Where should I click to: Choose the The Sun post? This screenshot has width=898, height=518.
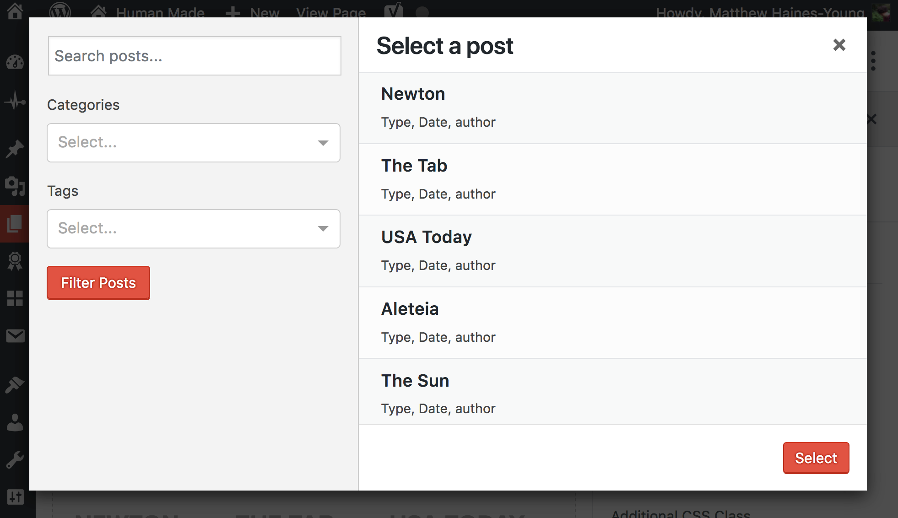[612, 392]
